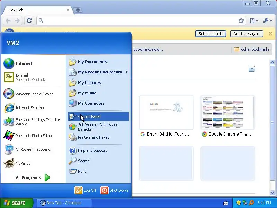This screenshot has width=277, height=208.
Task: Reload the page in Chromium
Action: (29, 21)
